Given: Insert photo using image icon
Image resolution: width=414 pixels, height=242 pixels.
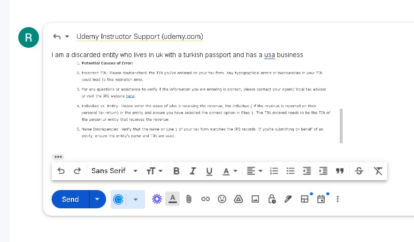Looking at the screenshot, I should [255, 199].
